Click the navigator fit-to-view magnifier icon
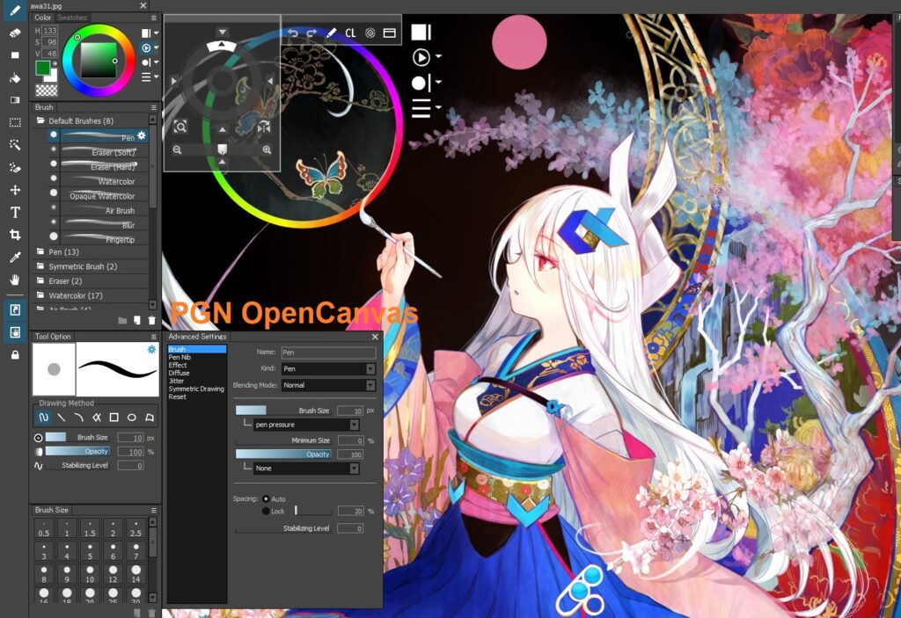Screen dimensions: 901x618 [179, 127]
